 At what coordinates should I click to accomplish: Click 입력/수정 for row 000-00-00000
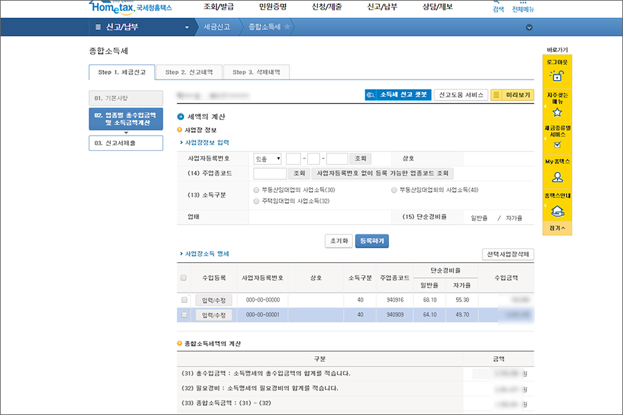point(214,301)
